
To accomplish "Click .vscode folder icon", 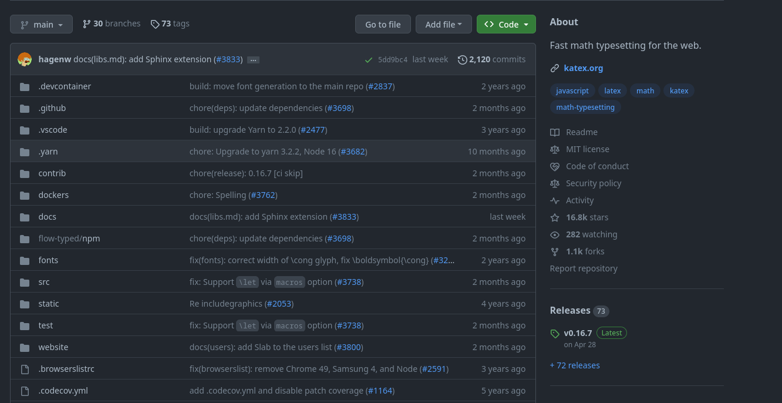I will coord(25,130).
